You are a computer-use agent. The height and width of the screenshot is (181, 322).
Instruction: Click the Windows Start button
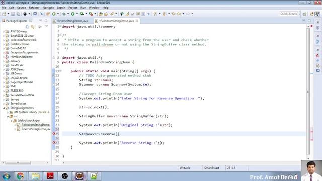coord(6,176)
